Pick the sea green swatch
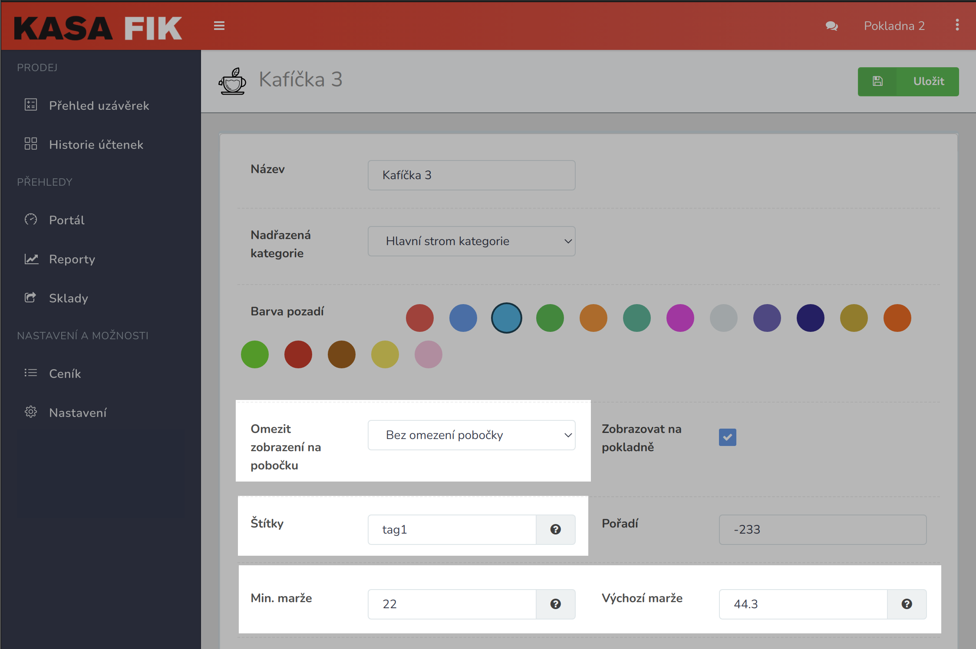This screenshot has height=649, width=976. [x=637, y=318]
